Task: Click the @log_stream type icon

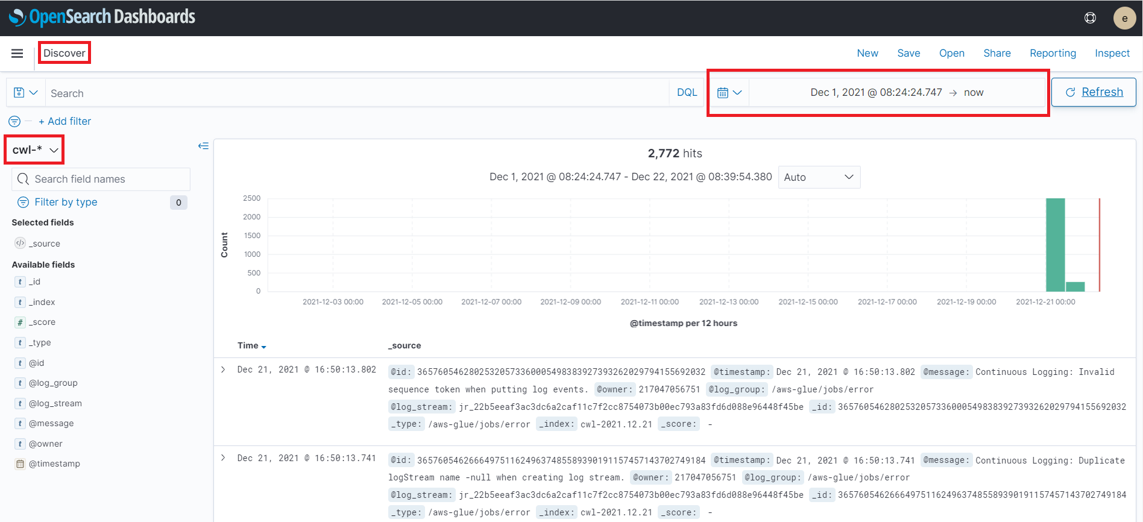Action: tap(20, 403)
